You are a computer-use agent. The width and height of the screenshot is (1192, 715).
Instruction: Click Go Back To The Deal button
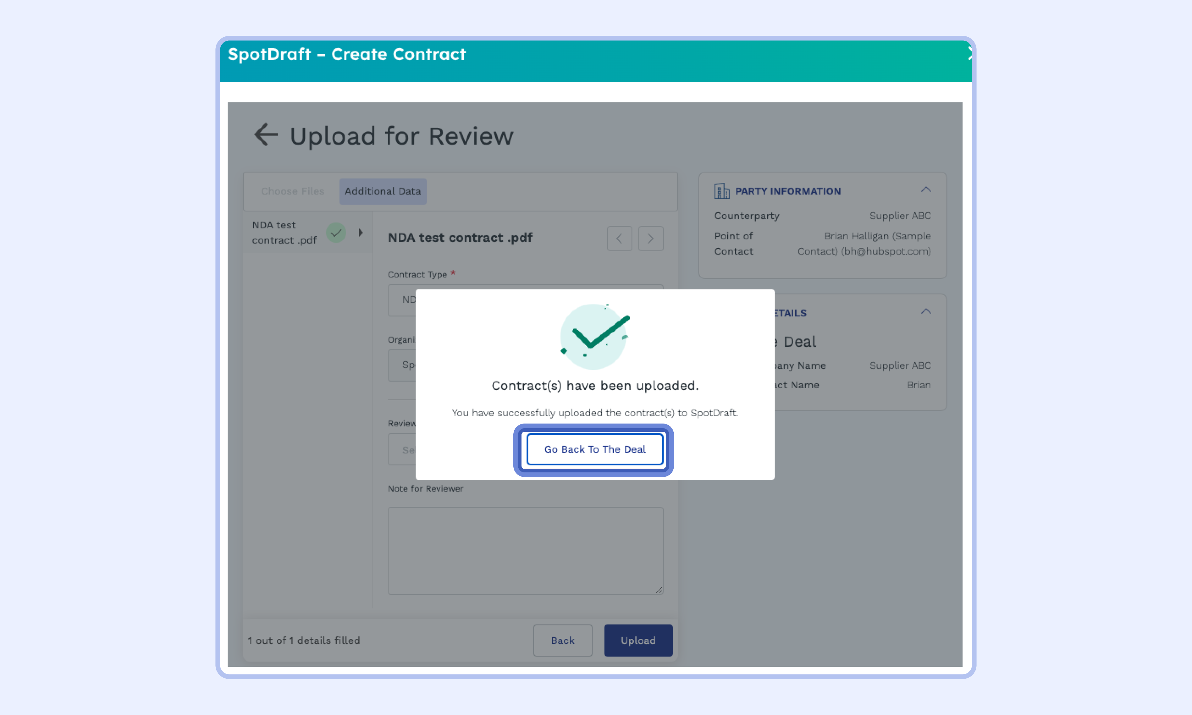tap(595, 449)
